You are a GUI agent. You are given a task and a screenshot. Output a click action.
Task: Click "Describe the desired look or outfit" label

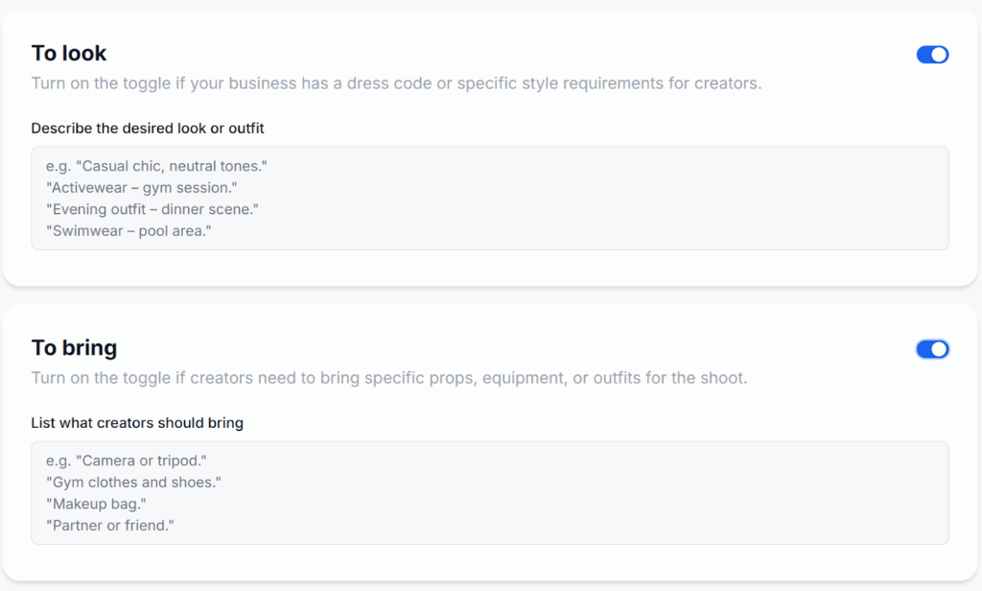coord(148,129)
